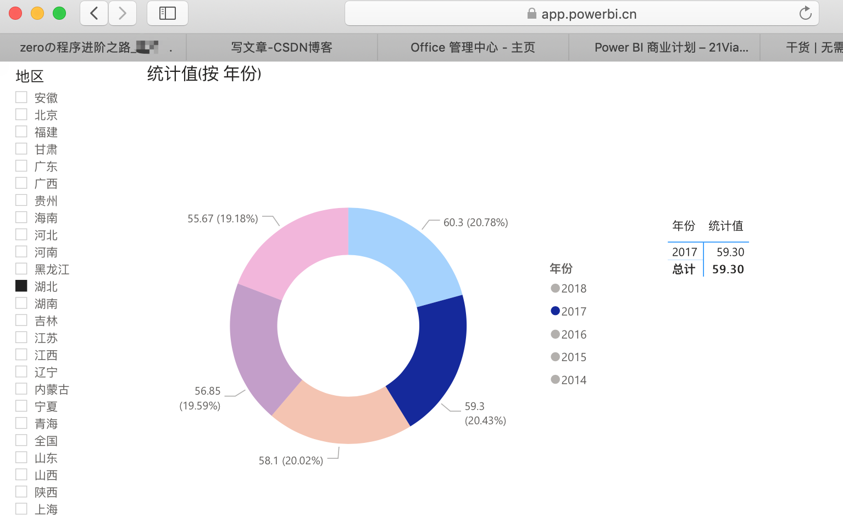Tick the 吉林 region checkbox
Viewport: 843px width, 517px height.
click(x=21, y=320)
